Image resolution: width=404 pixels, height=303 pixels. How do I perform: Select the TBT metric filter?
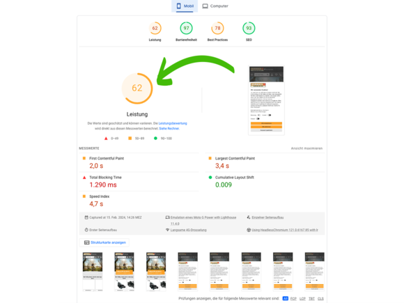pos(312,299)
